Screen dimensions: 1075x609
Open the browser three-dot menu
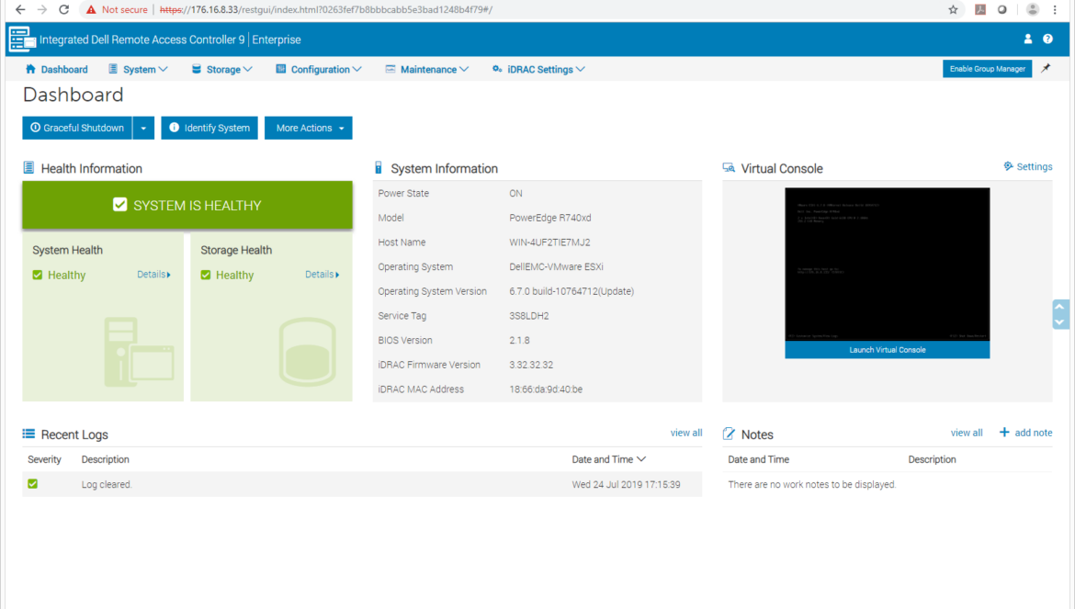point(1055,9)
